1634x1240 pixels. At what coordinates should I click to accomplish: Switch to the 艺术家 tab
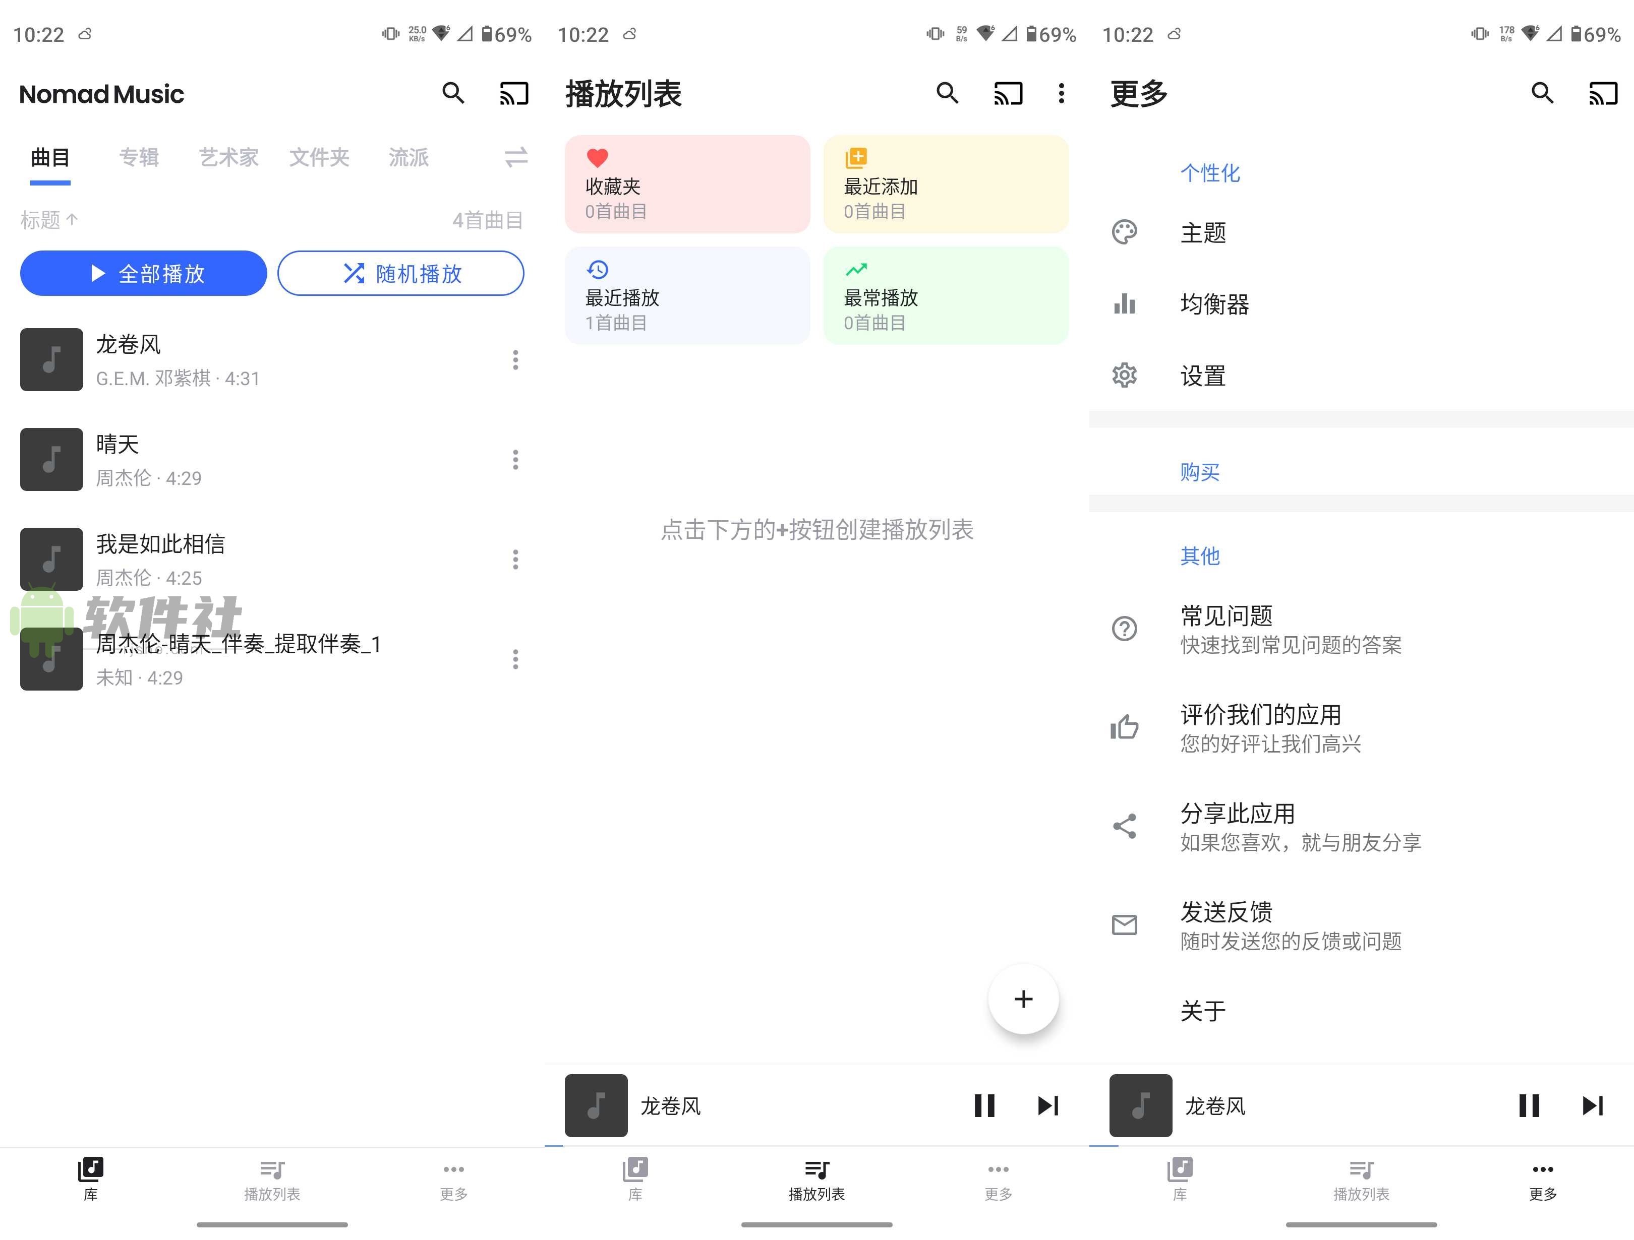(228, 157)
